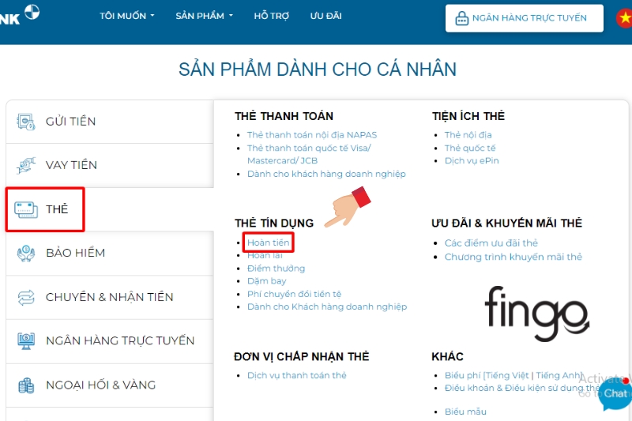
Task: Select the BẢO HIỂM sidebar tab
Action: 110,253
